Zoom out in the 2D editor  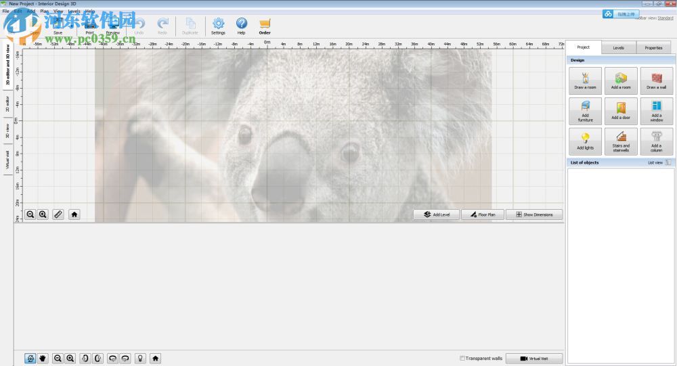pos(30,214)
